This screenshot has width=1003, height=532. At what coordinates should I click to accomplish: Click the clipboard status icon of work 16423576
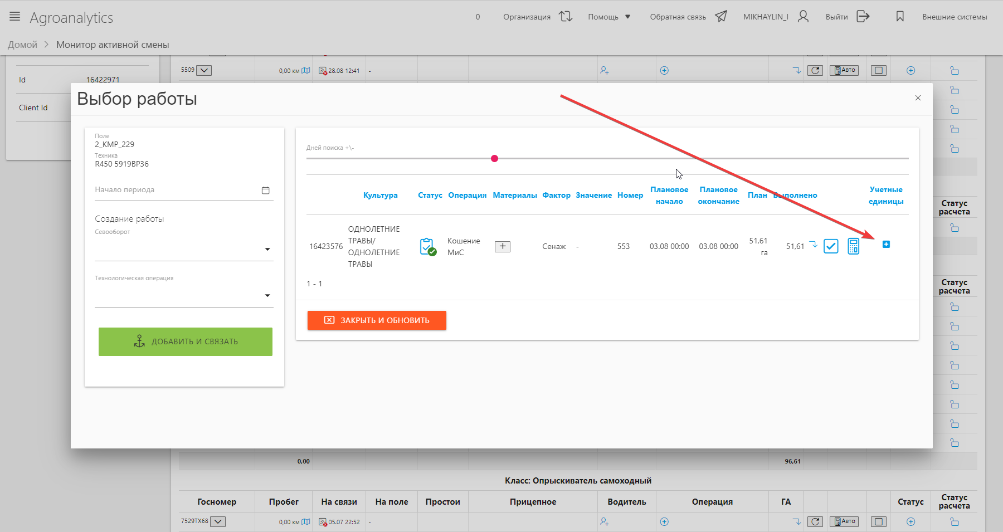427,246
